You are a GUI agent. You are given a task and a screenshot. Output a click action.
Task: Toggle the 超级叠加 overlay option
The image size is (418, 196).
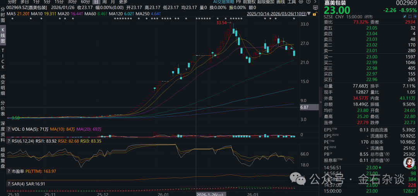coord(266,2)
